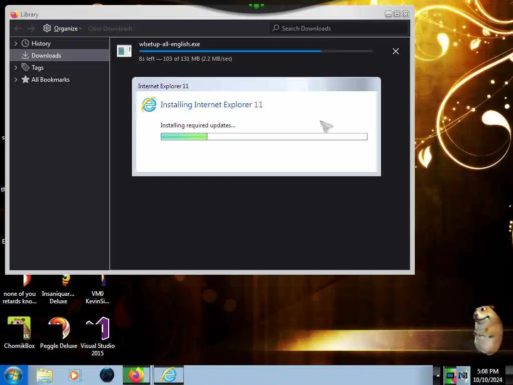513x385 pixels.
Task: Click the Firefox icon in Library title bar
Action: click(14, 14)
